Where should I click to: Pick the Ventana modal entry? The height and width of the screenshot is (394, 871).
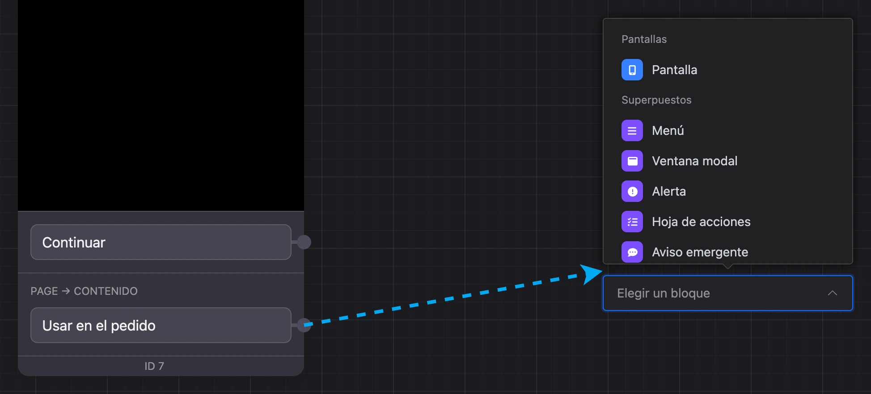(727, 161)
